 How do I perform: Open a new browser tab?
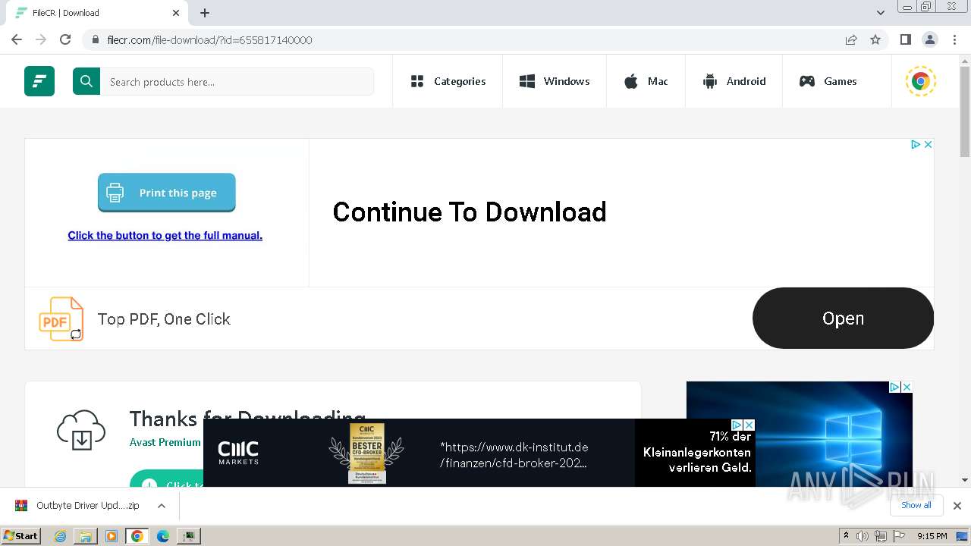[x=205, y=13]
